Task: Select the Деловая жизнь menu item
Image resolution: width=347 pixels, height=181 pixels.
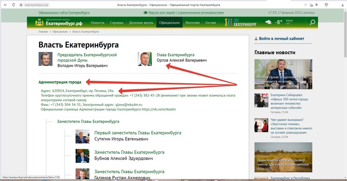Action: (x=141, y=22)
